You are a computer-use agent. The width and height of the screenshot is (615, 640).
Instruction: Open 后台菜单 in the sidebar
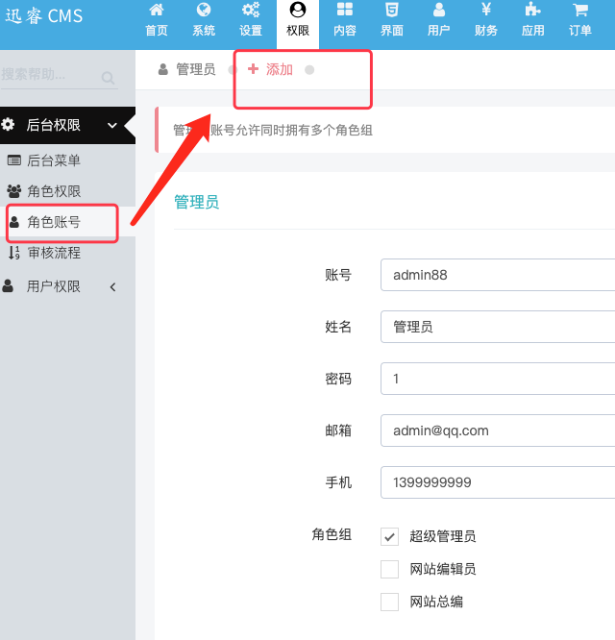click(54, 160)
